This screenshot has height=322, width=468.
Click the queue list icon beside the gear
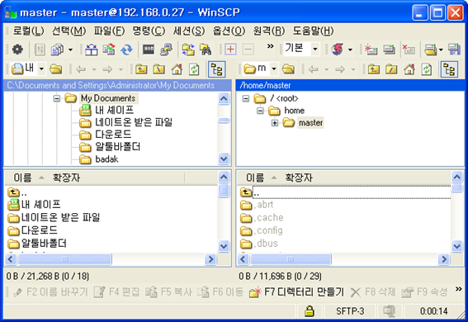40,50
